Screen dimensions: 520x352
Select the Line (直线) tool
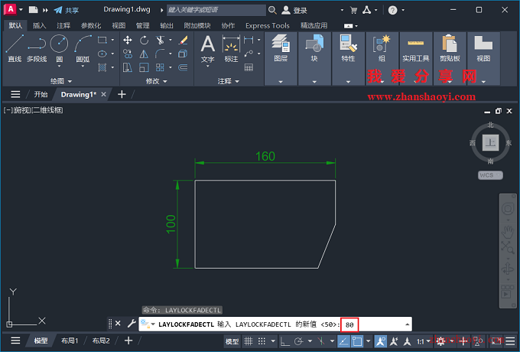(15, 48)
